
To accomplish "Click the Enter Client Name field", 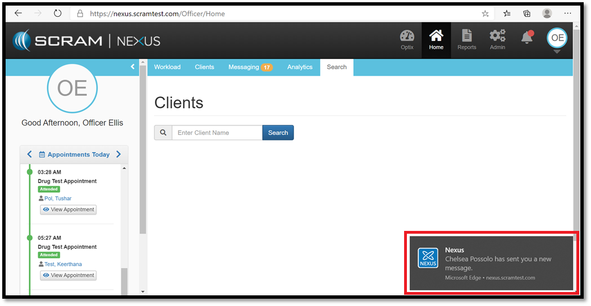I will (217, 133).
